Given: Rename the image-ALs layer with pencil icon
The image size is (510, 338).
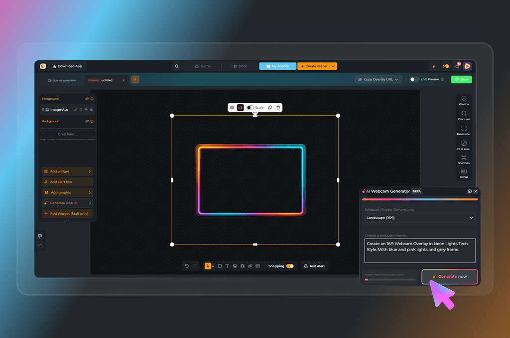Looking at the screenshot, I should tap(76, 109).
